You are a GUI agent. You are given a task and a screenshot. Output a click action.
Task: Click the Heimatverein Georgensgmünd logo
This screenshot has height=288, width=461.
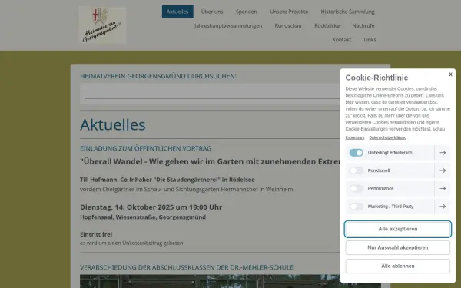pyautogui.click(x=102, y=25)
